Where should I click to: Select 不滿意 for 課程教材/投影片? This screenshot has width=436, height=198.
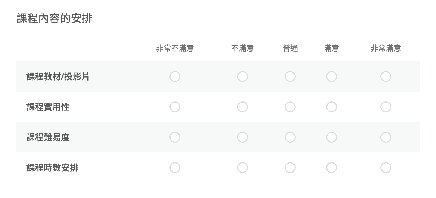tap(242, 77)
